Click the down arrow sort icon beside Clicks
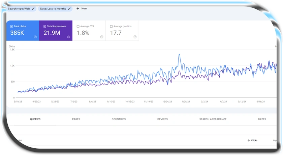The width and height of the screenshot is (283, 155). pos(249,140)
